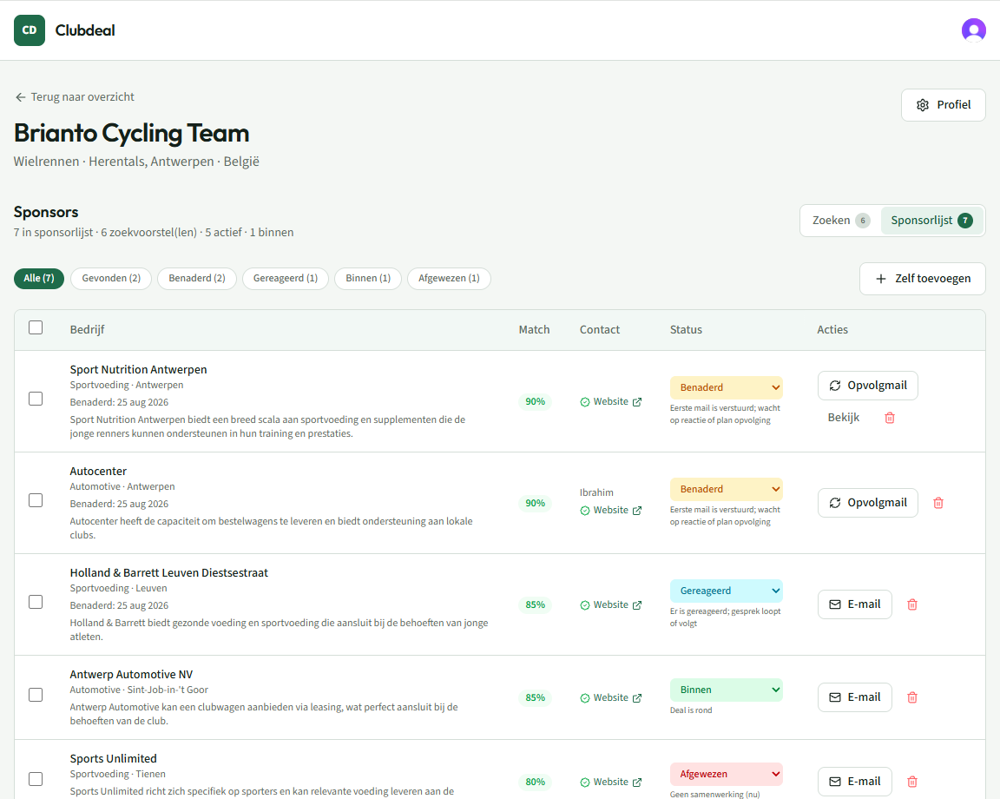Select the Antwerp Automotive NV row checkbox
Viewport: 1000px width, 799px height.
pyautogui.click(x=36, y=695)
